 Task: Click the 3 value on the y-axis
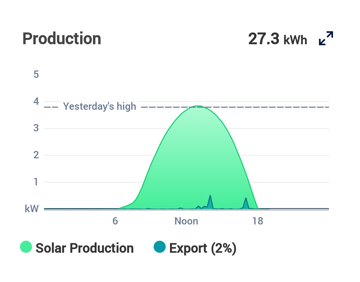[x=36, y=128]
